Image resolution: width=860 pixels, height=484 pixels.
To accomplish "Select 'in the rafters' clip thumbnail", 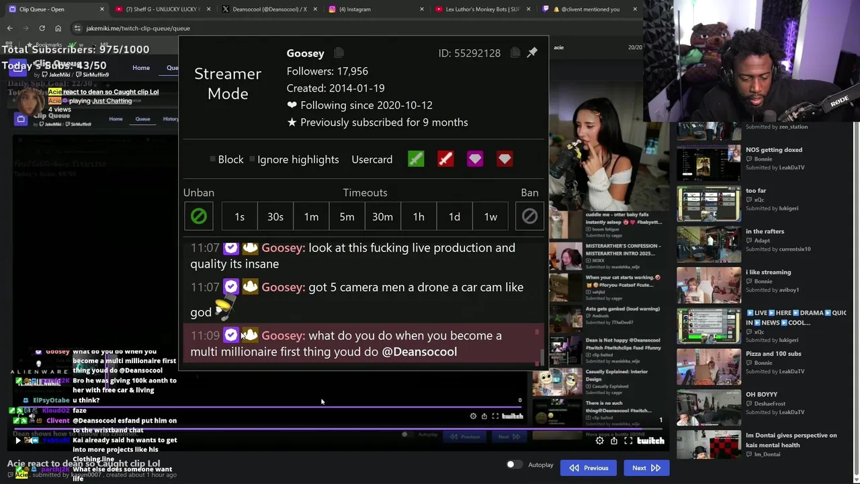I will coord(708,244).
